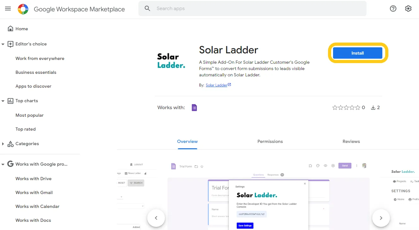The image size is (419, 230).
Task: Click the Google Forms icon beside Works with
Action: 194,108
